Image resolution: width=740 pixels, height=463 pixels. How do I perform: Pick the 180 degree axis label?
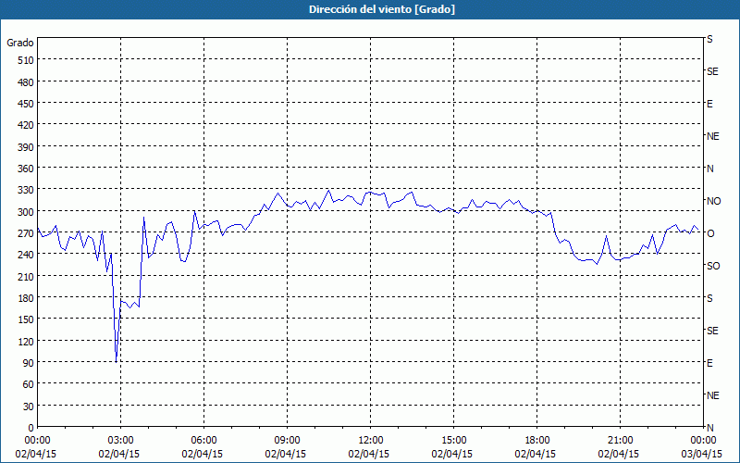(26, 298)
